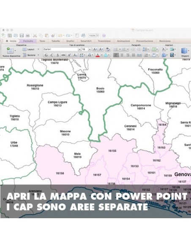The width and height of the screenshot is (191, 246).
Task: Switch to the SmartArt tab
Action: 86,41
